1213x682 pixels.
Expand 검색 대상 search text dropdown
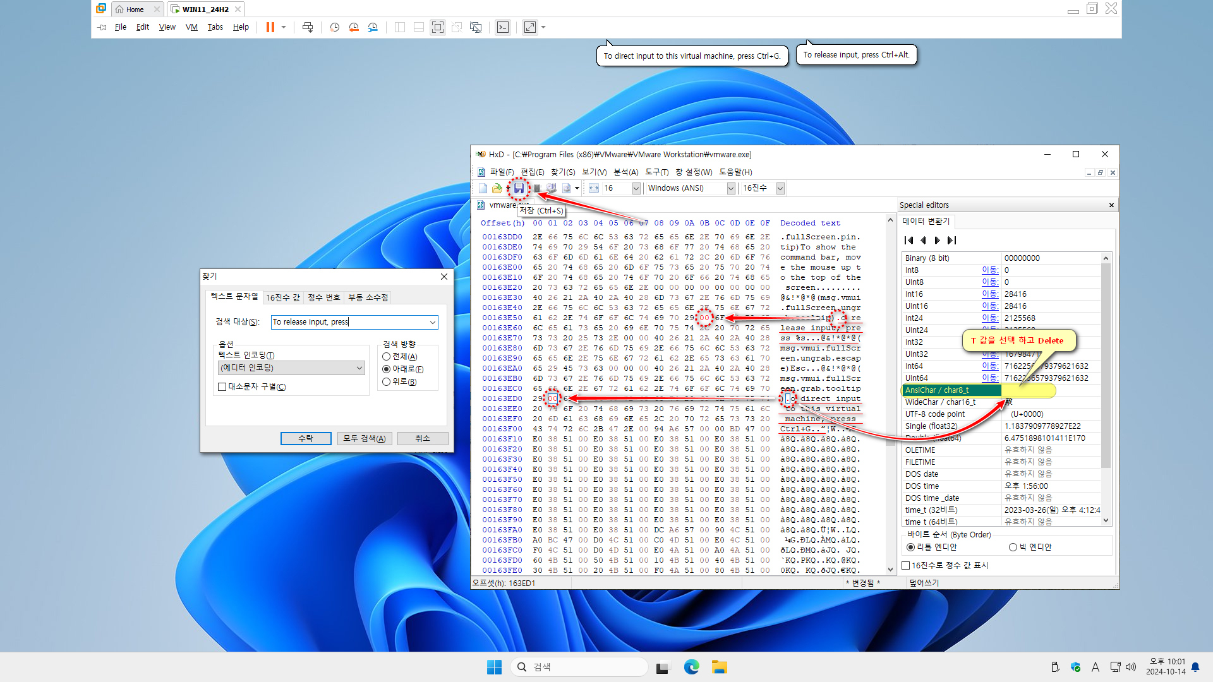433,322
